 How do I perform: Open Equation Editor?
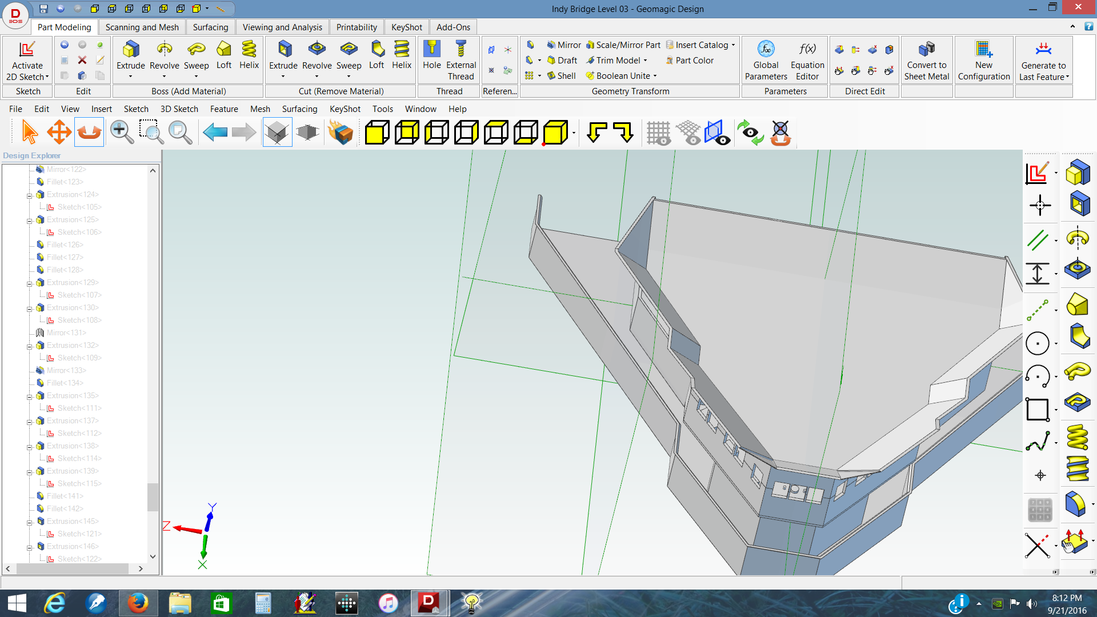tap(807, 60)
